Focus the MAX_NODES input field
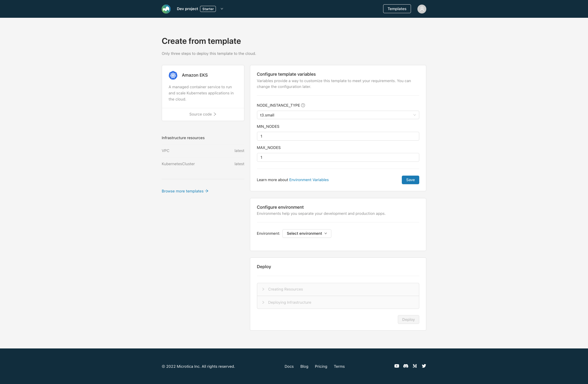 click(338, 158)
